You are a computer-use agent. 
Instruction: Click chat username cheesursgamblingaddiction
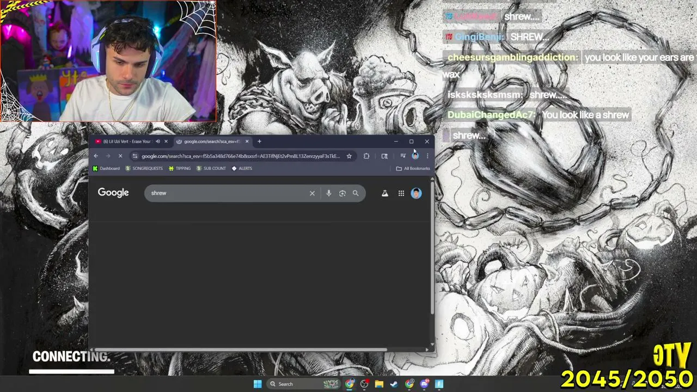[512, 58]
